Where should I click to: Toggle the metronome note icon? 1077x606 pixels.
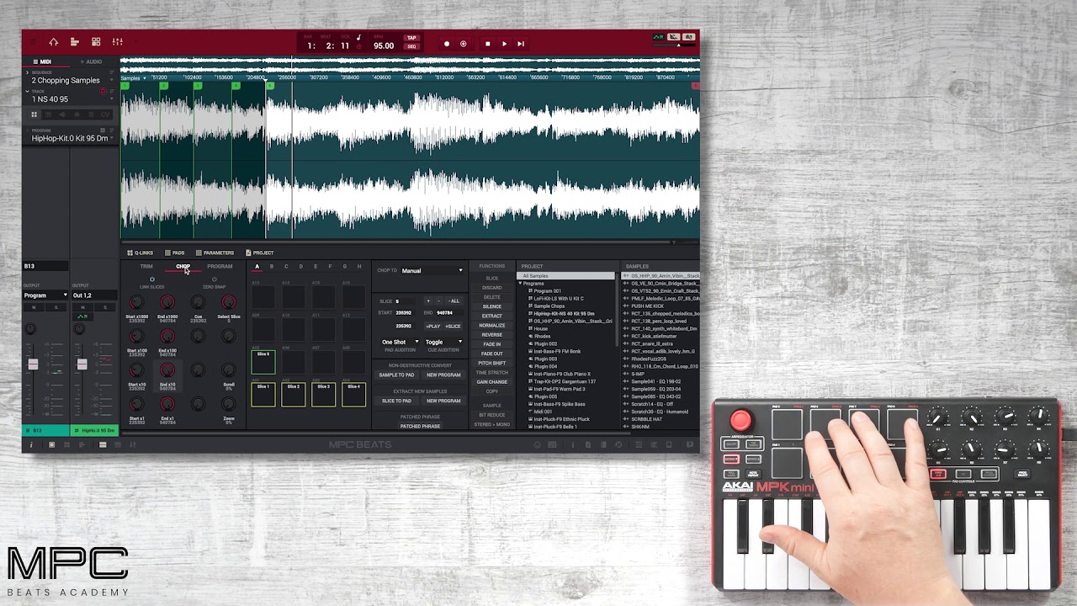[x=358, y=37]
